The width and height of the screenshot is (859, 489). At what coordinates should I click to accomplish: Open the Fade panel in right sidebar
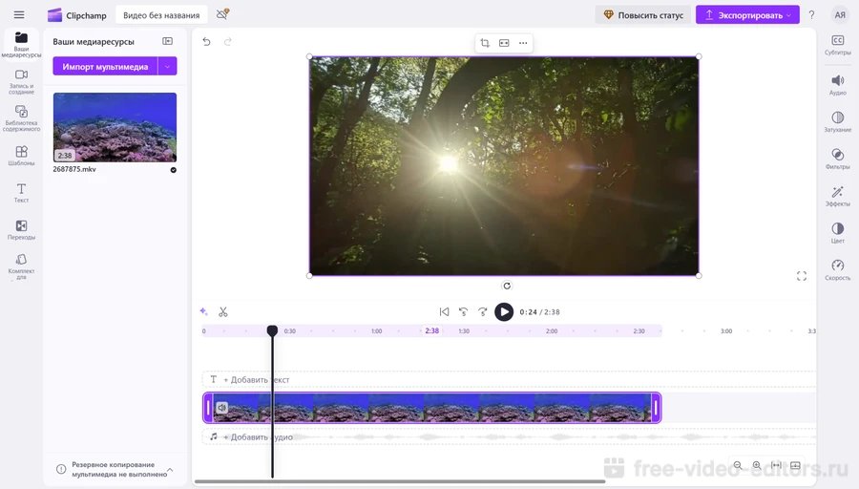pyautogui.click(x=837, y=121)
